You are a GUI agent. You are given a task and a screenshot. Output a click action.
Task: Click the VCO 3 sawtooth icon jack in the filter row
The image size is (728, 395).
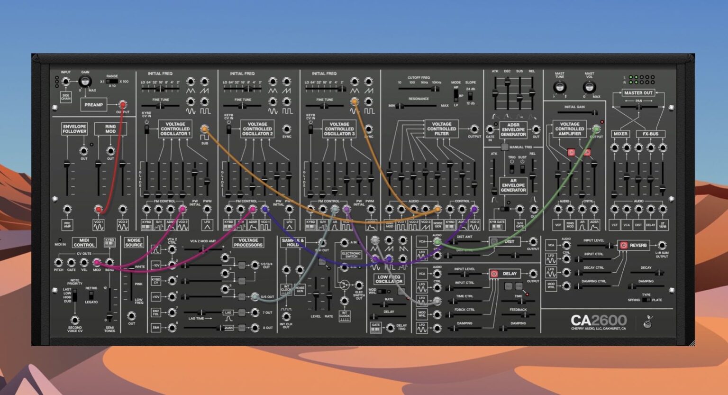pyautogui.click(x=425, y=208)
